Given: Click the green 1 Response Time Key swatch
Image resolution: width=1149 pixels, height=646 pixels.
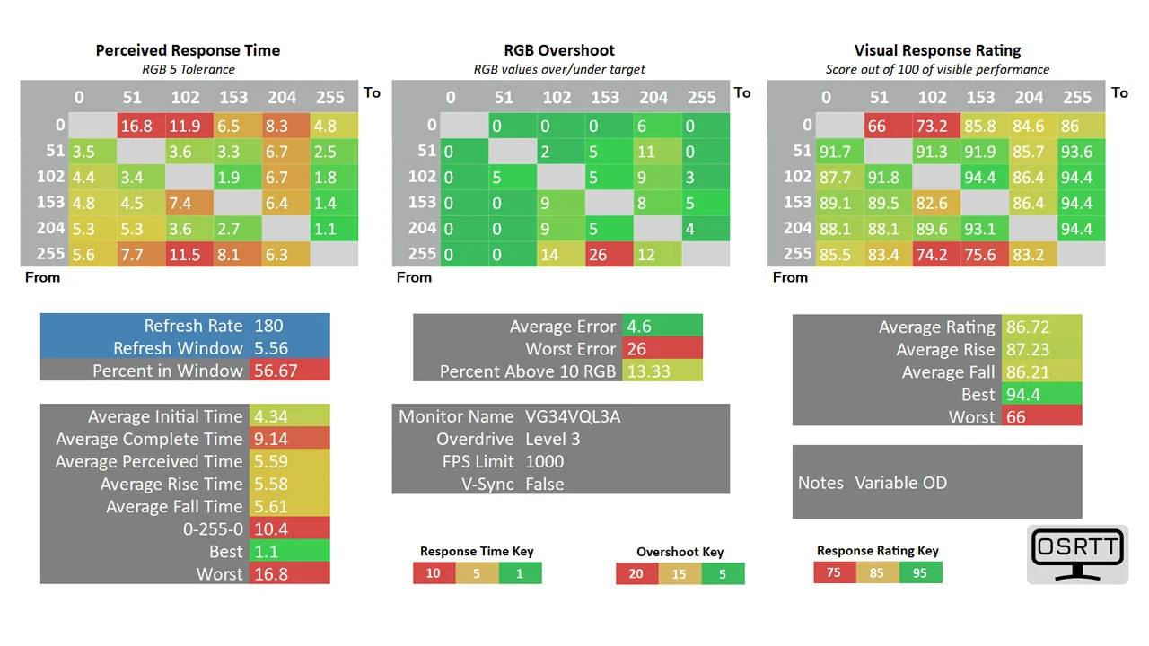Looking at the screenshot, I should click(520, 573).
